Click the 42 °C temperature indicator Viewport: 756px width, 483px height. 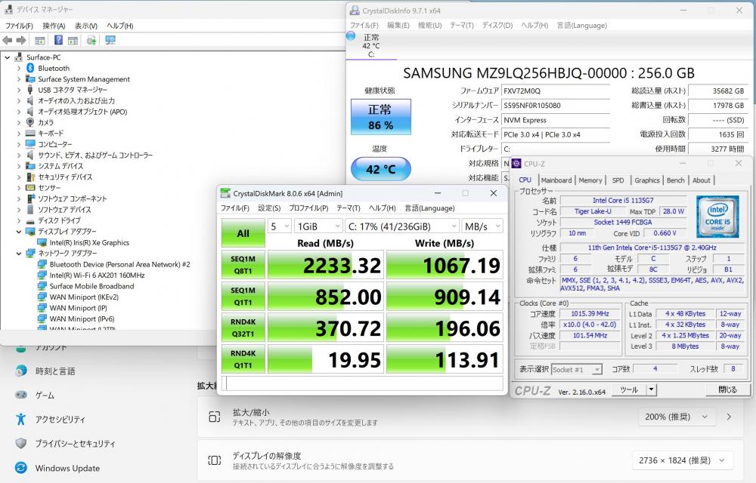pos(380,170)
